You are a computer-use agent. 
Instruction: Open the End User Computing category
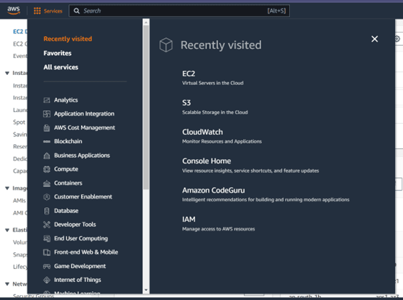[x=81, y=239]
